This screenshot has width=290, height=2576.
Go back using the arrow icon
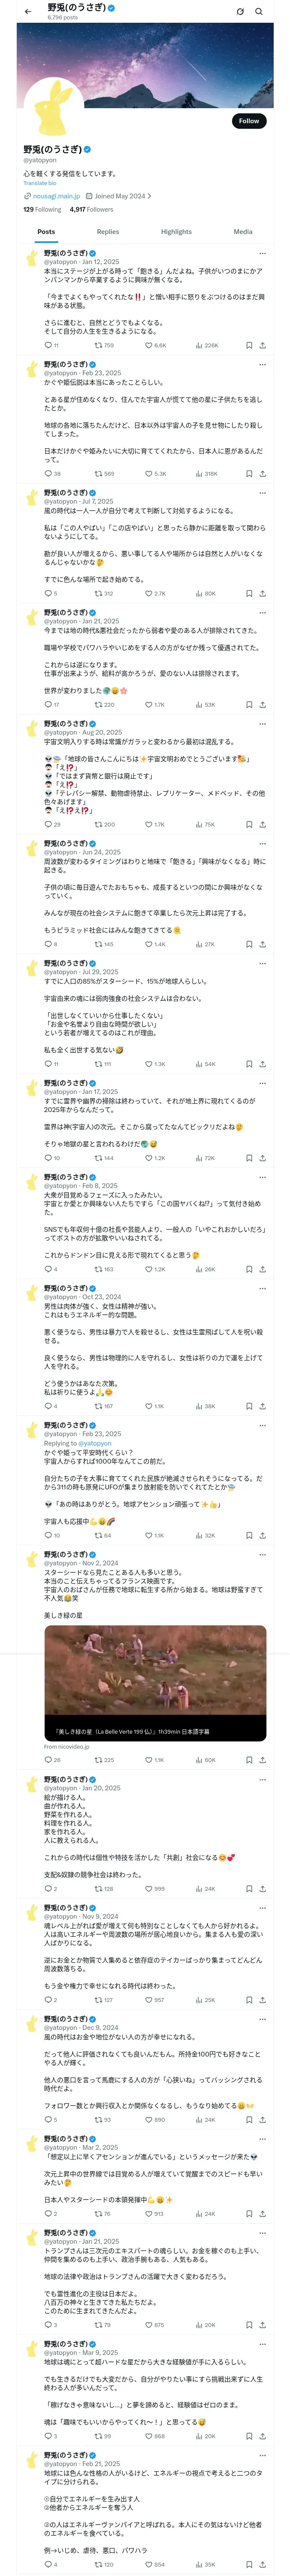pyautogui.click(x=28, y=11)
